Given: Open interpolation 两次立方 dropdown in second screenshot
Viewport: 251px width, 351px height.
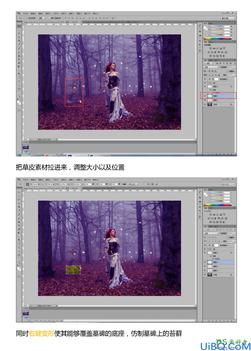Looking at the screenshot, I should [x=133, y=184].
